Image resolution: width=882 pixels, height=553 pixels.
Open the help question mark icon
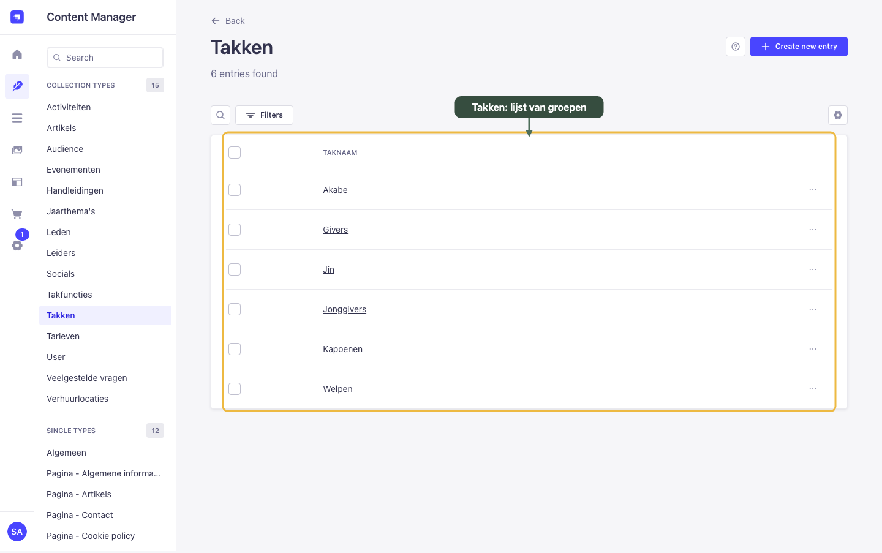tap(736, 47)
